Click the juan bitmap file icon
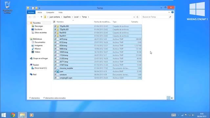 pyautogui.click(x=58, y=71)
